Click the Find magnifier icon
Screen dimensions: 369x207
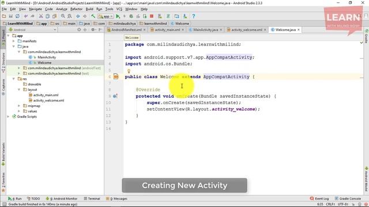tap(63, 16)
